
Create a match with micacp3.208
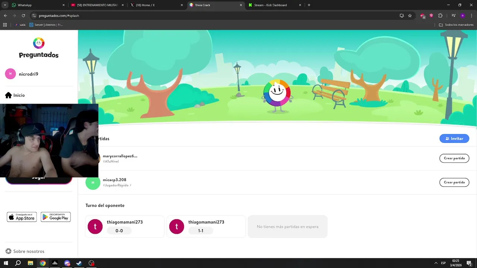coord(454,182)
